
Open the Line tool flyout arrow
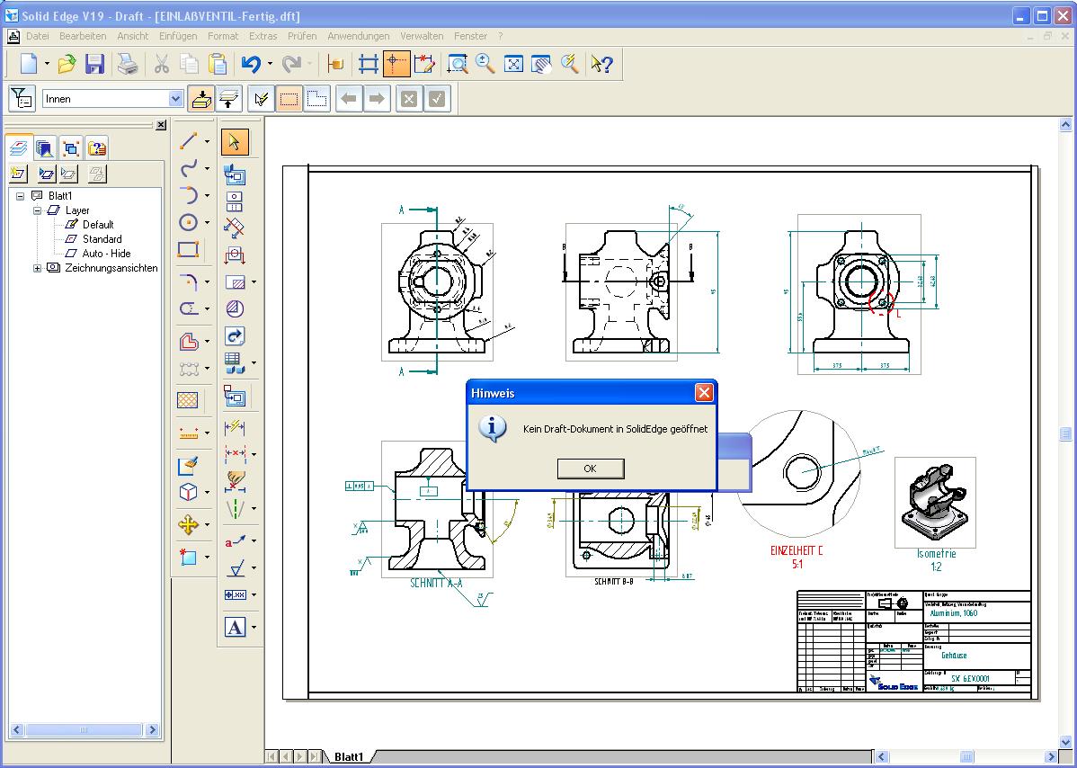point(207,141)
